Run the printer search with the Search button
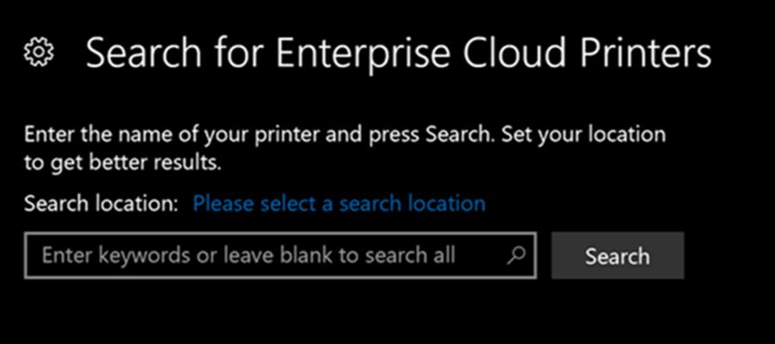Screen dimensions: 775x344 pos(618,256)
